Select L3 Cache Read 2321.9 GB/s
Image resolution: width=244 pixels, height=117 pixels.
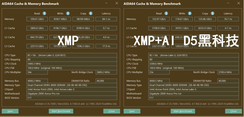tap(159, 46)
